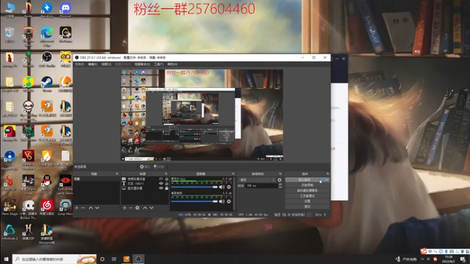Move the scene down in the scenes list
Viewport: 470px width, 264px height.
pos(97,208)
